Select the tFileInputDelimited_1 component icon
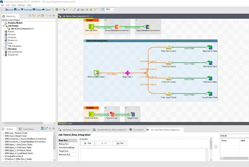Viewport: 249px width, 167px height. (x=96, y=73)
